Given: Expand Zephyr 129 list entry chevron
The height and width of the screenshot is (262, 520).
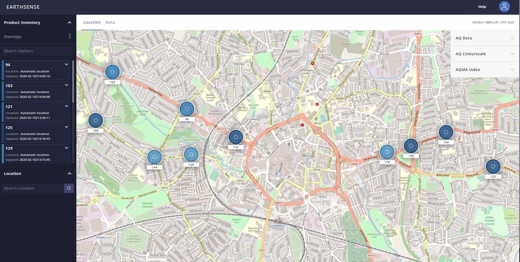Looking at the screenshot, I should click(x=66, y=147).
